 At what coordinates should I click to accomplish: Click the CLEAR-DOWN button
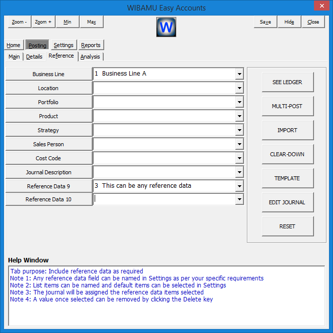pyautogui.click(x=287, y=154)
